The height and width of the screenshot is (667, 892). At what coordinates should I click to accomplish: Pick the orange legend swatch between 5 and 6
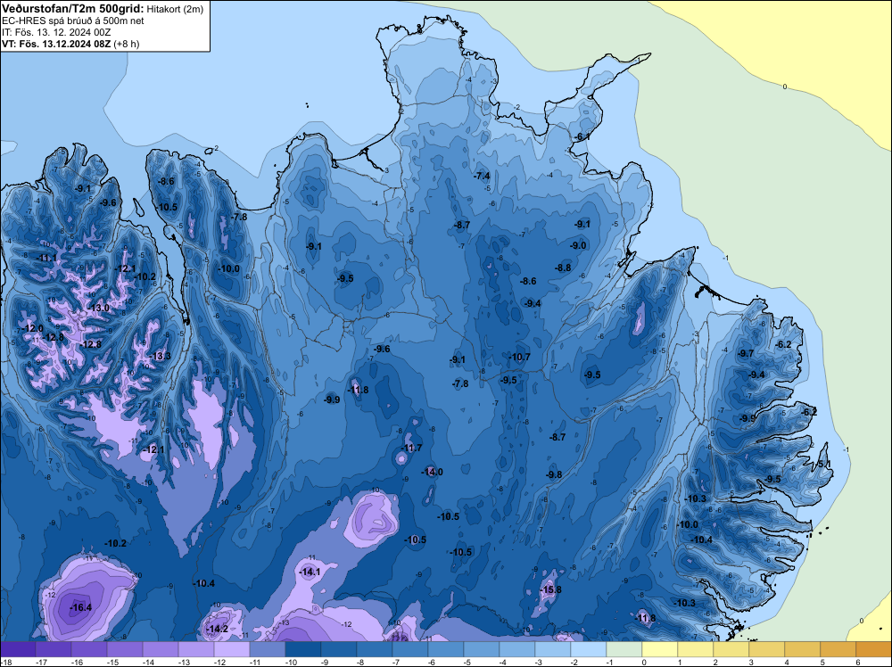tap(838, 649)
